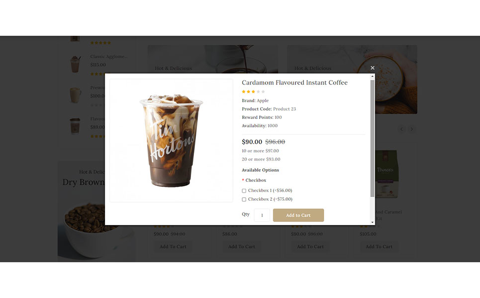
Task: Click the popup scrollbar up arrow
Action: (x=372, y=76)
